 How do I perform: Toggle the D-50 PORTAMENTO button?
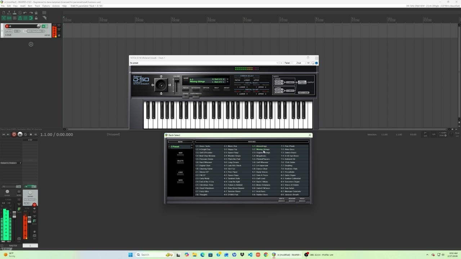[x=196, y=97]
